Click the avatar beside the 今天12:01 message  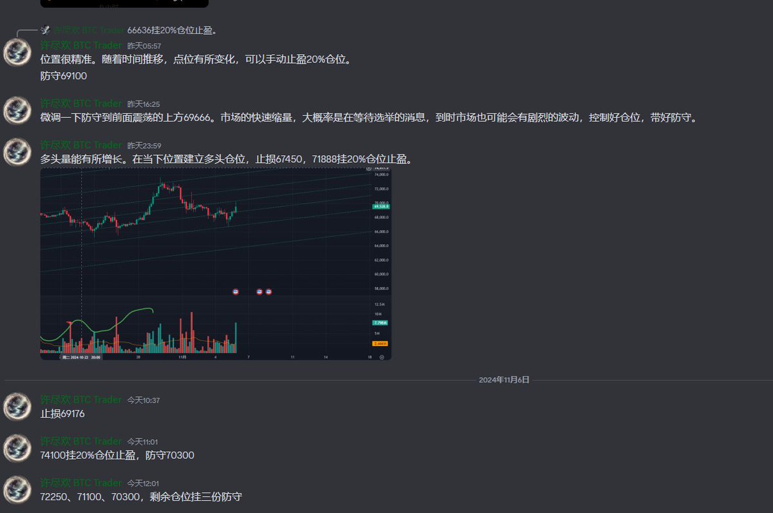17,490
